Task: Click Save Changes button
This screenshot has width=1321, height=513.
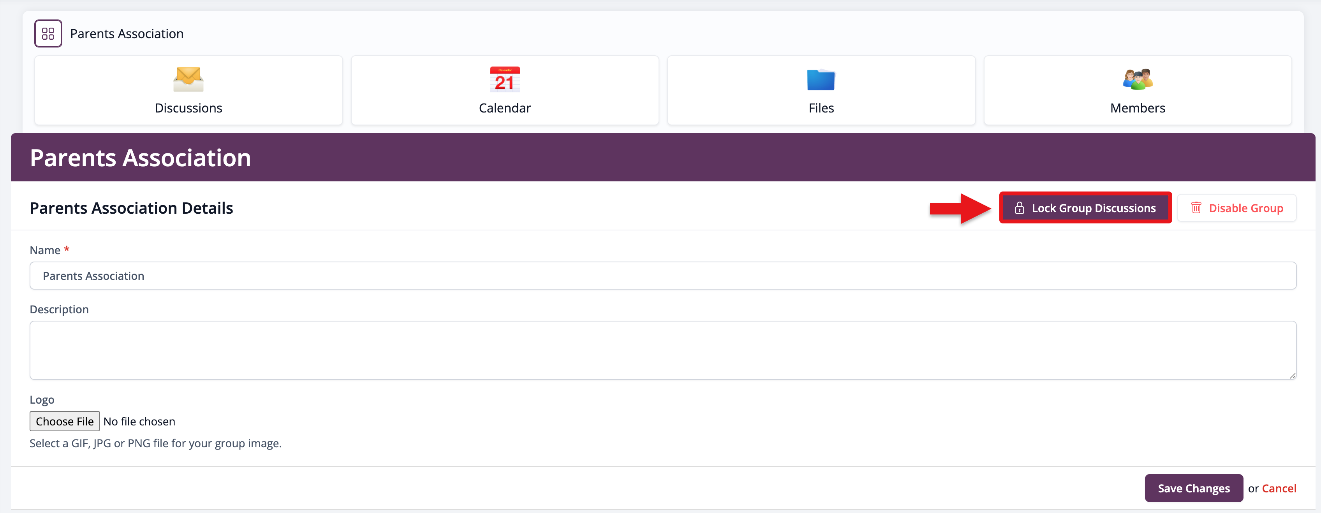Action: pyautogui.click(x=1193, y=488)
